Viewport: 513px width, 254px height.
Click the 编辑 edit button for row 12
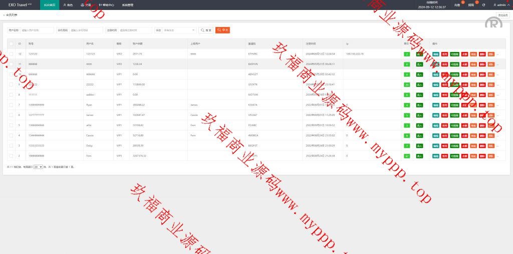[x=436, y=54]
